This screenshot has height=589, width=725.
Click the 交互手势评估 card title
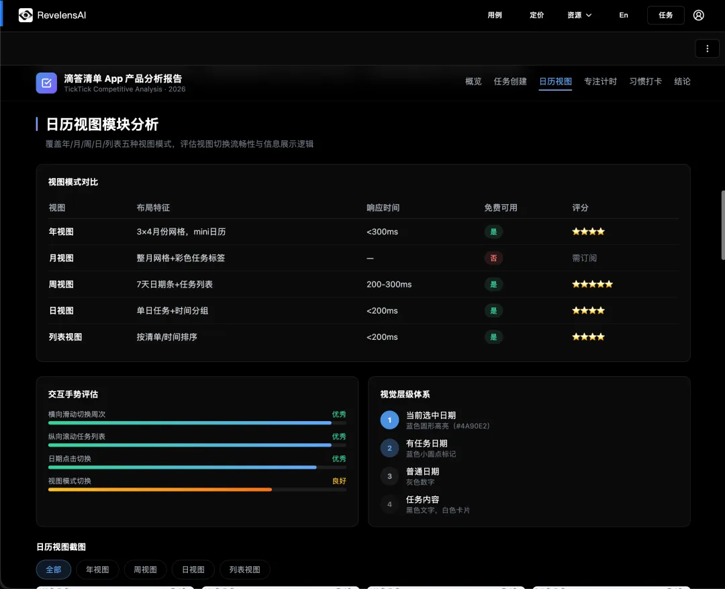73,394
